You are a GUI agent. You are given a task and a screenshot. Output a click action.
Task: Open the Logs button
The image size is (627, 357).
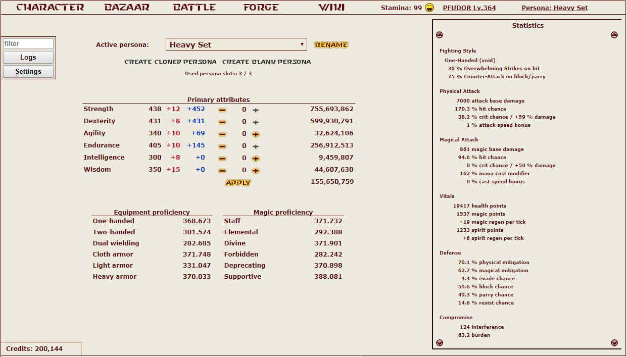coord(28,58)
